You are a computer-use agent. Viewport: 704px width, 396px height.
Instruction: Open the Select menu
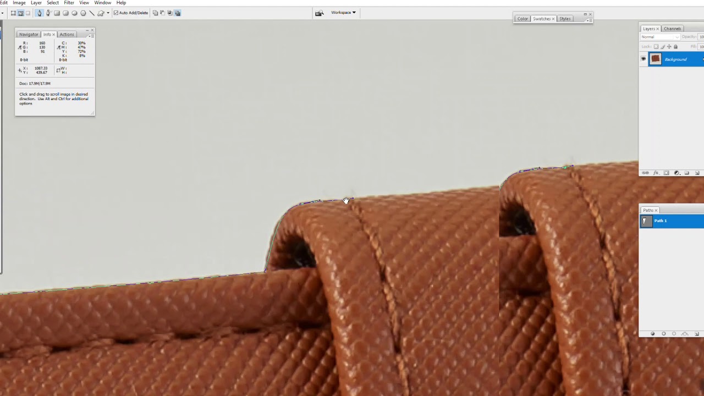pyautogui.click(x=53, y=3)
